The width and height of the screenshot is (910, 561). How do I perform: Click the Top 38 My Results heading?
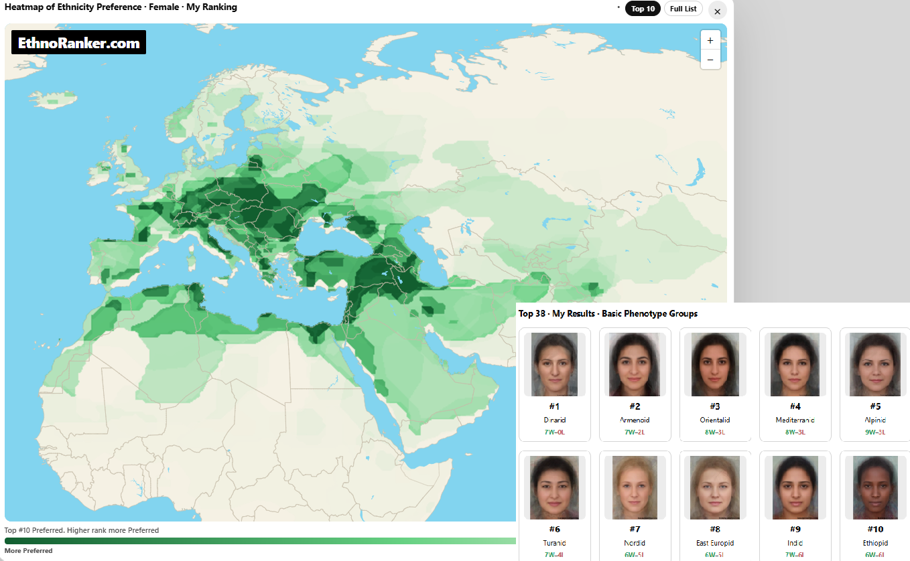(608, 313)
